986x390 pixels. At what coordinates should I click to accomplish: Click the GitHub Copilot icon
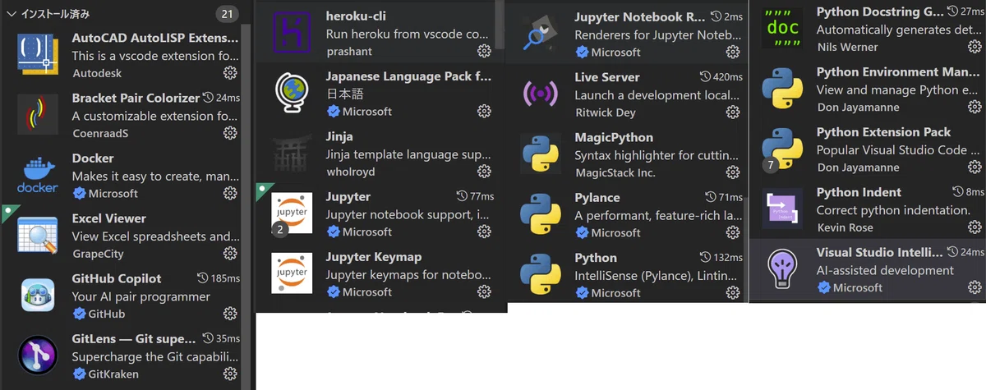click(38, 296)
